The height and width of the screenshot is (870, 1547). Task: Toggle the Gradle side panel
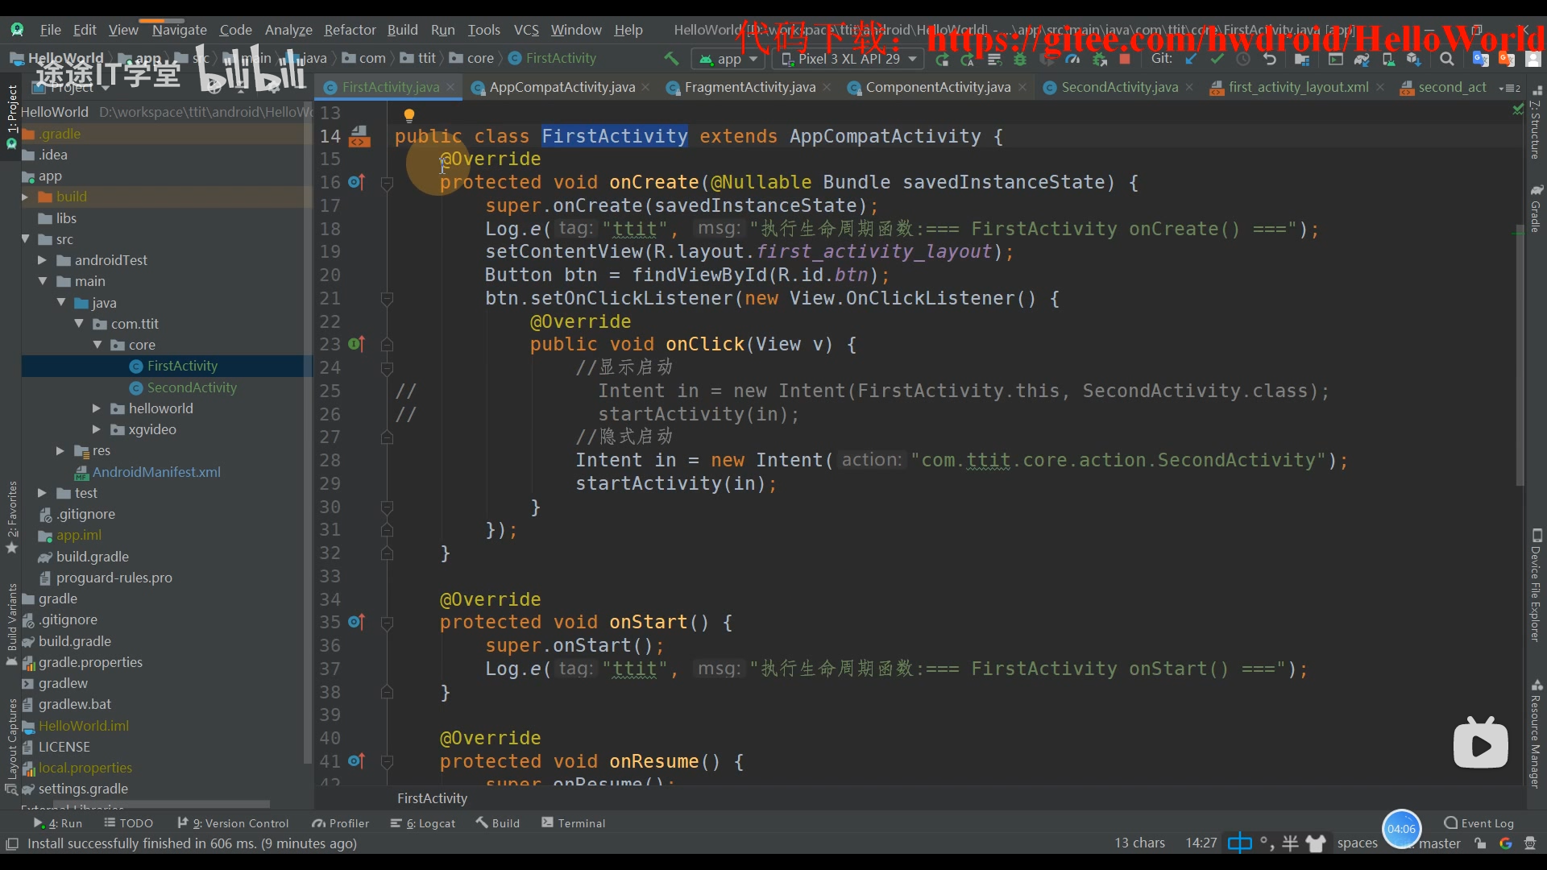(x=1536, y=208)
